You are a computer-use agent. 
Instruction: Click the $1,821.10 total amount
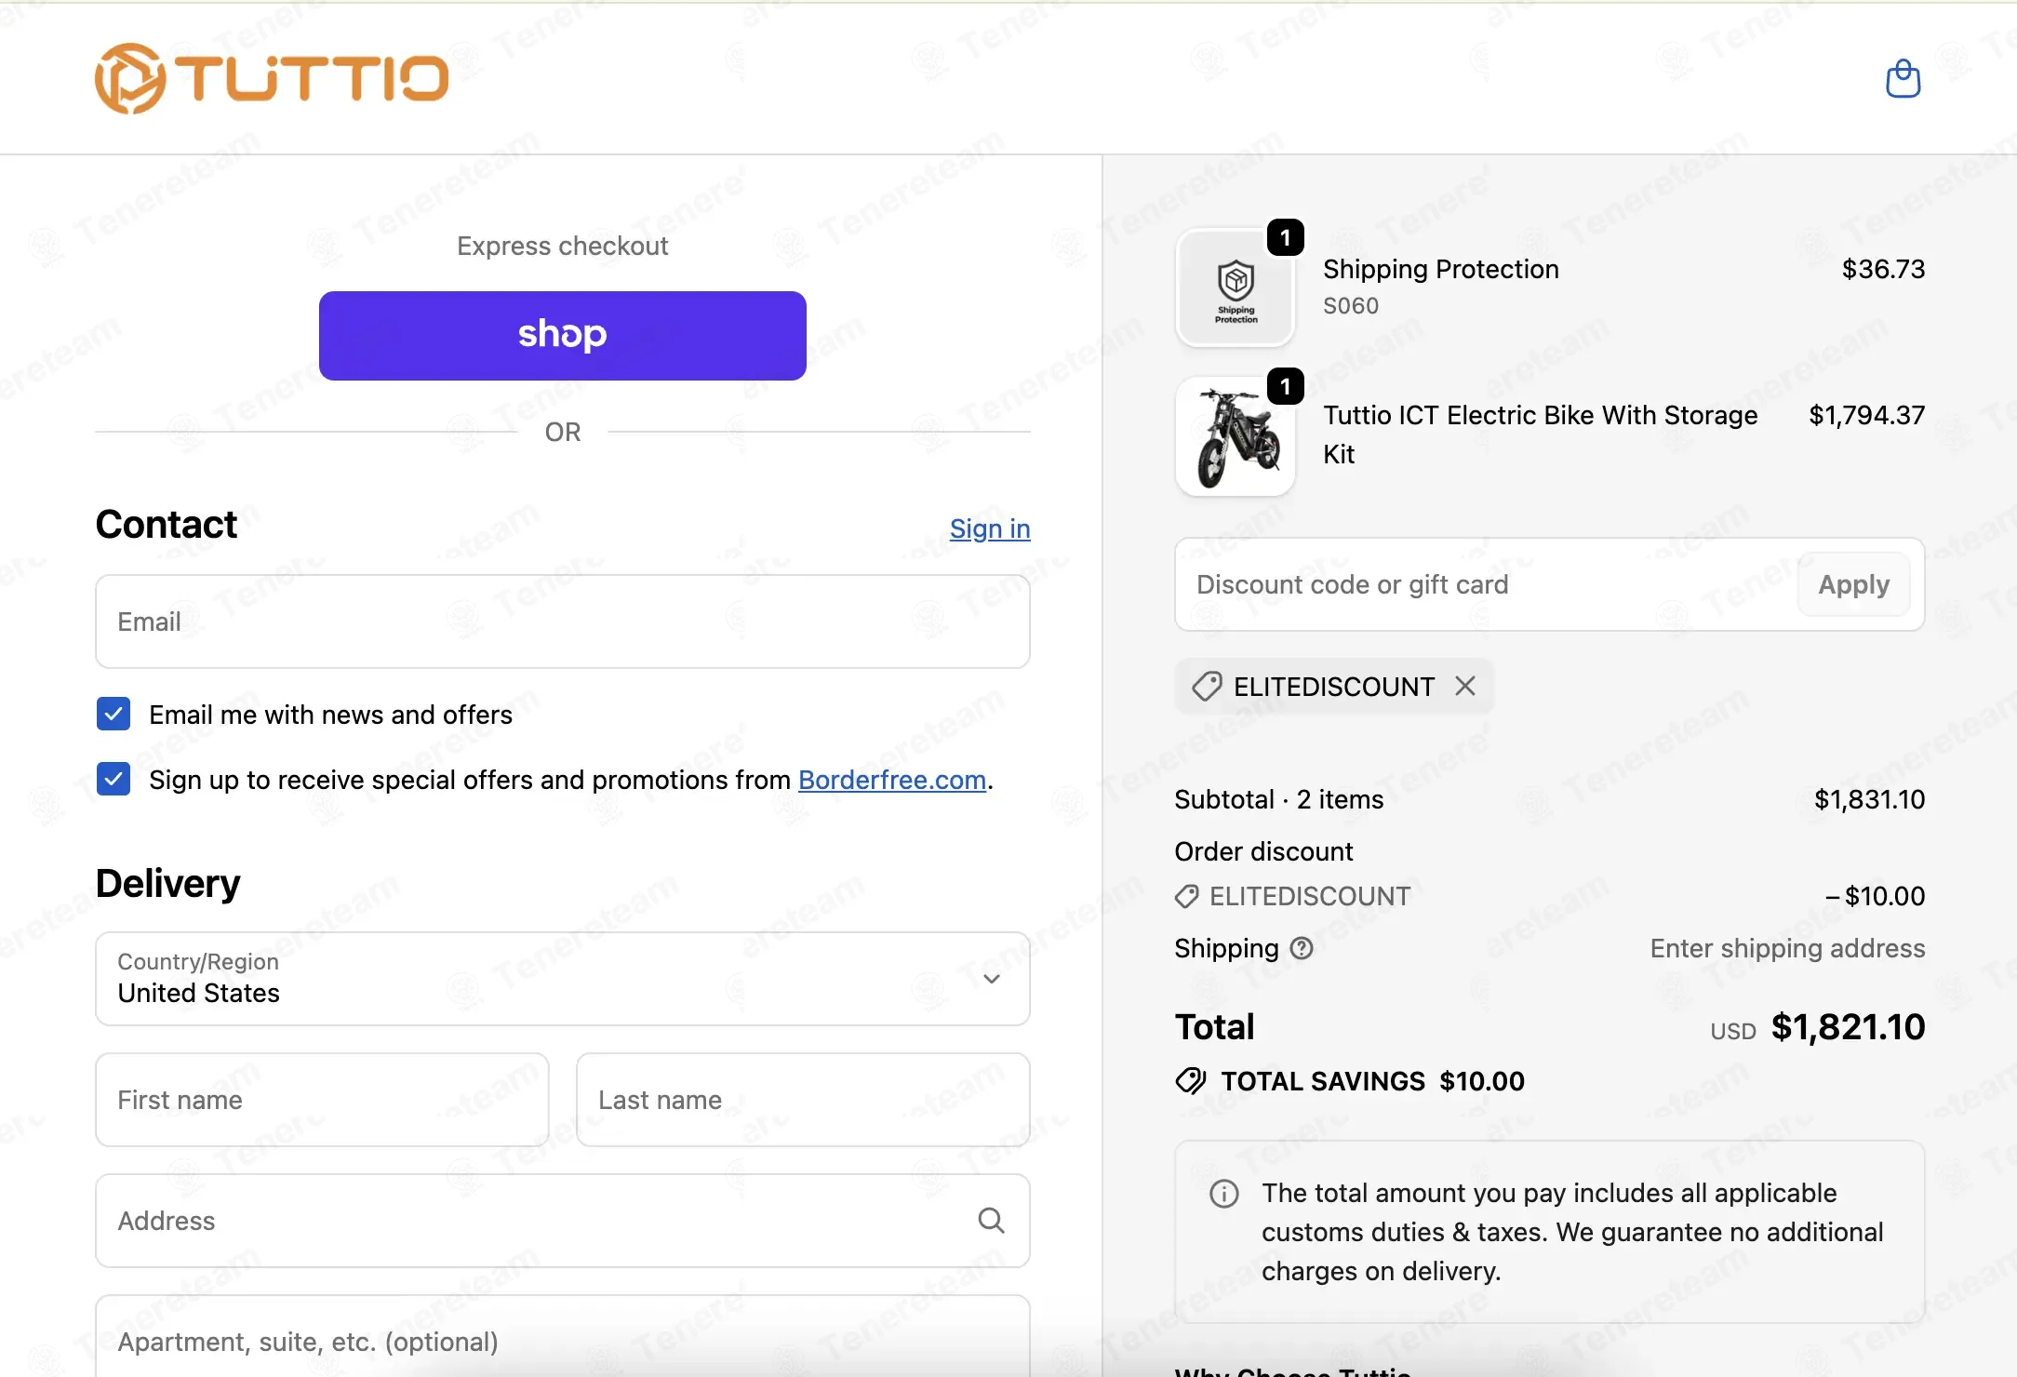pyautogui.click(x=1848, y=1027)
